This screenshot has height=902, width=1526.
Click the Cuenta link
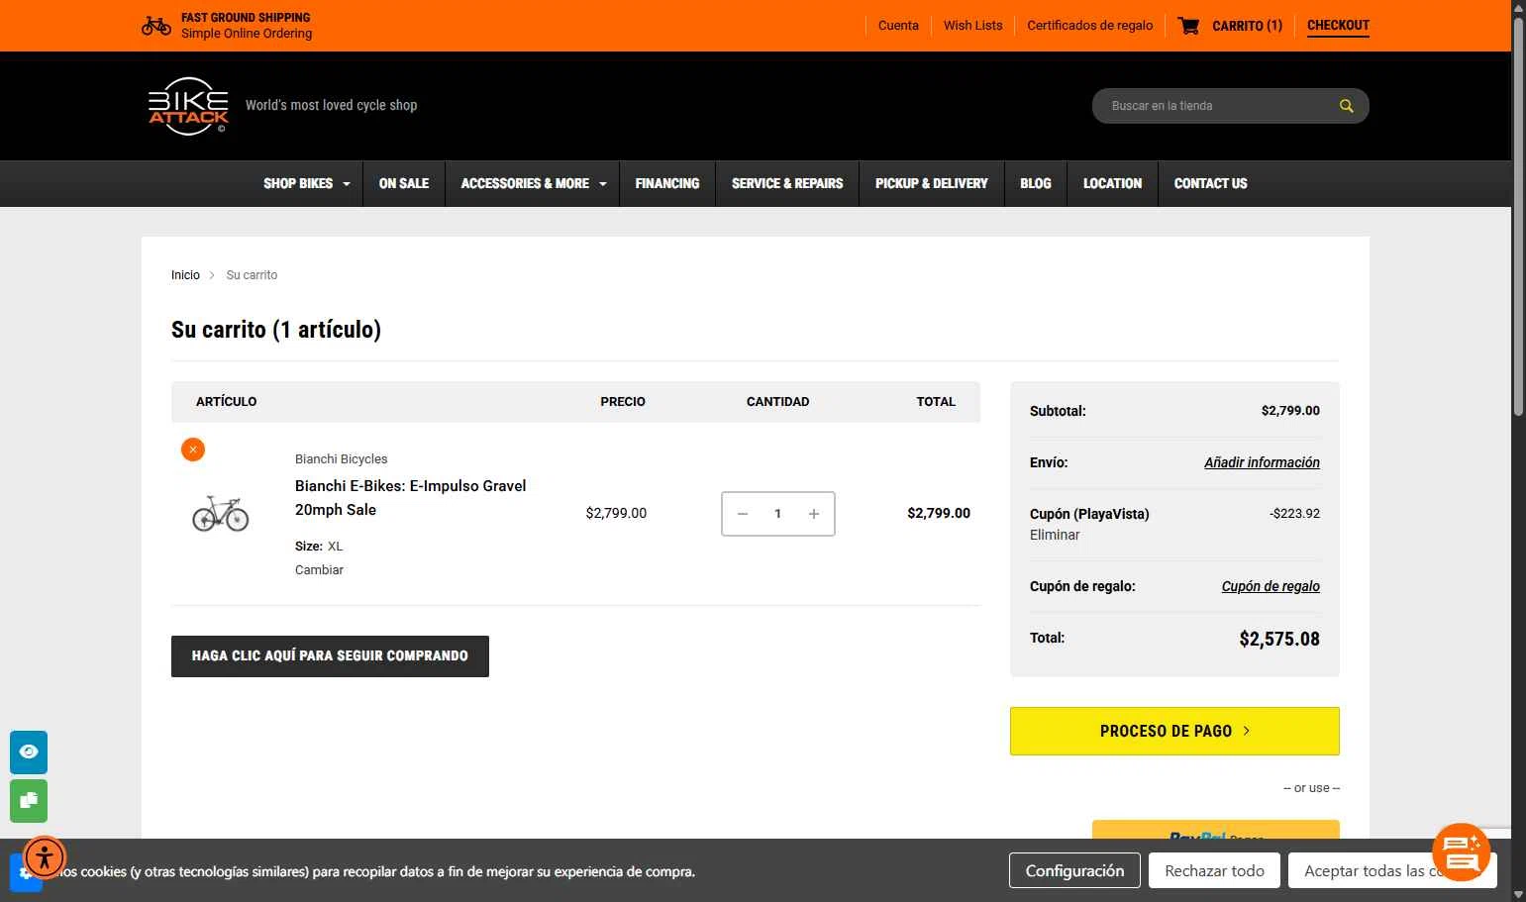coord(898,26)
